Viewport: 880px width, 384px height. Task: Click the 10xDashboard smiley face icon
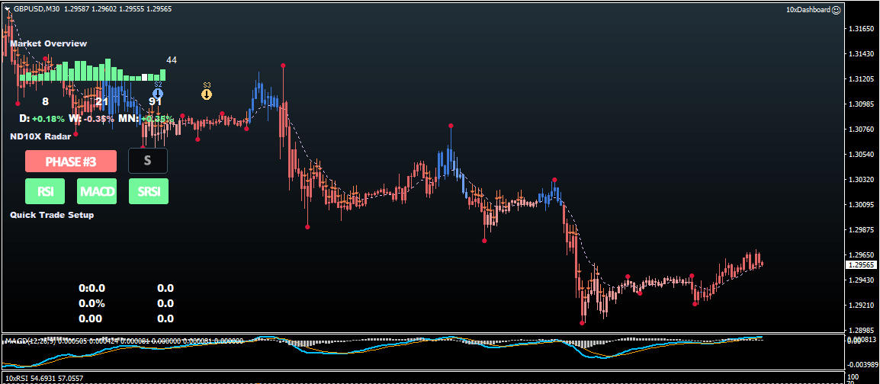tap(836, 10)
